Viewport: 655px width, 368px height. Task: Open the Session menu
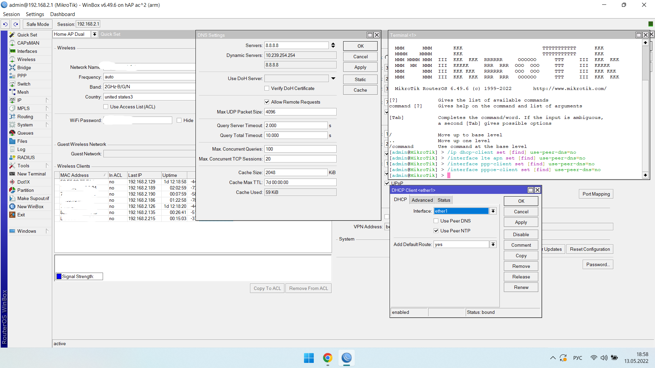tap(11, 14)
